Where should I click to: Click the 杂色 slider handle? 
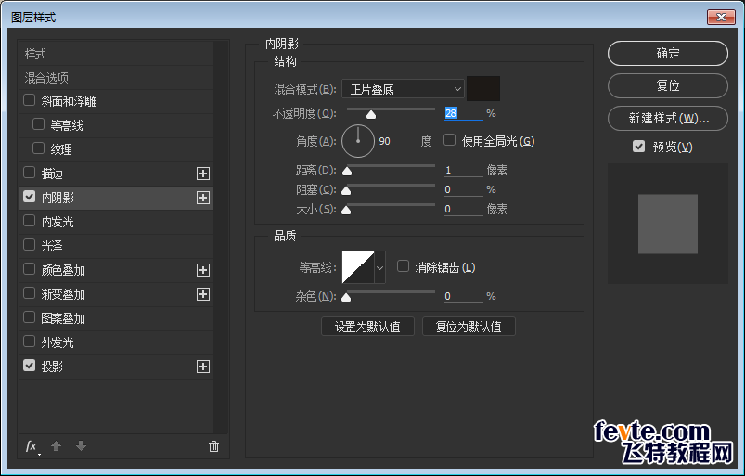pyautogui.click(x=346, y=297)
